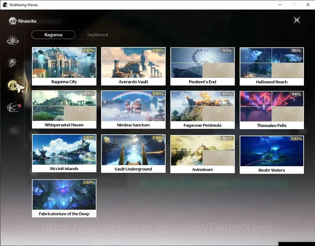Click the Rinascita emblem icon in header
Viewport: 315px width, 246px height.
pyautogui.click(x=13, y=21)
